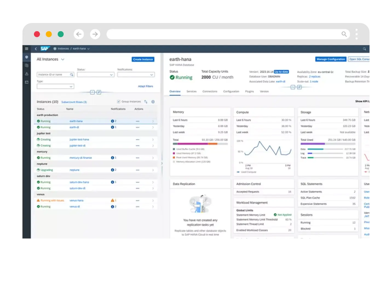Switch to the Overview tab
The width and height of the screenshot is (386, 298).
[175, 91]
